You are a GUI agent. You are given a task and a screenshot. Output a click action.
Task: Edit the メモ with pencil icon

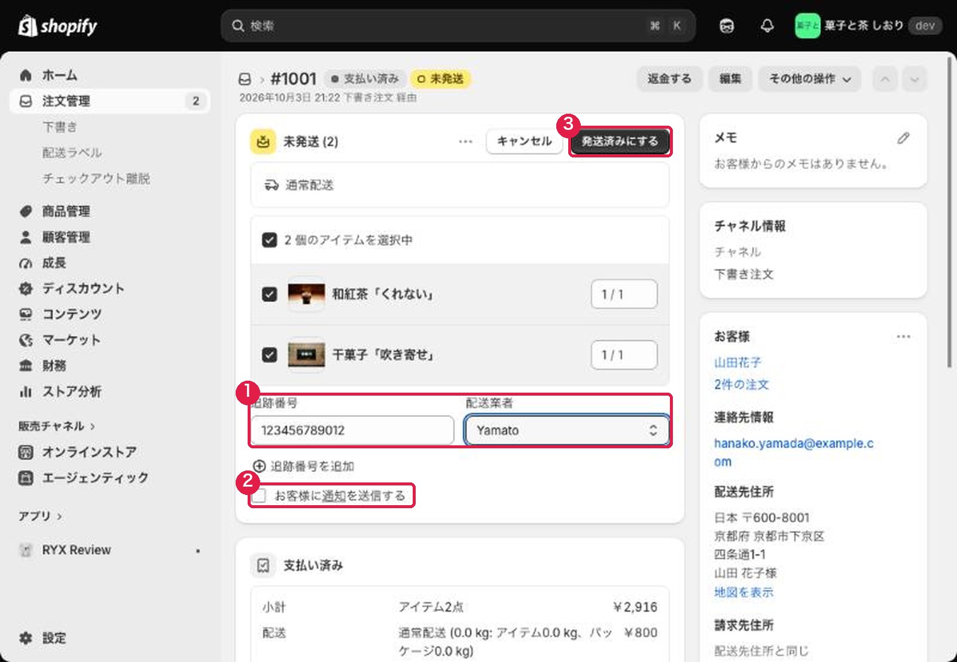point(903,138)
